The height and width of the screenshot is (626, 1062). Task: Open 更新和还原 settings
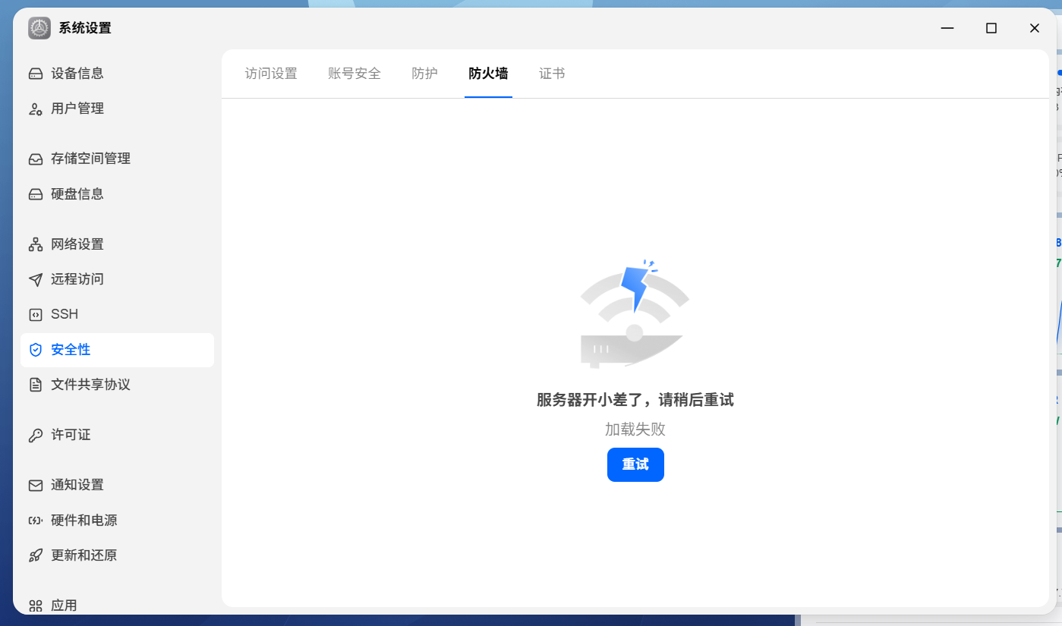117,555
